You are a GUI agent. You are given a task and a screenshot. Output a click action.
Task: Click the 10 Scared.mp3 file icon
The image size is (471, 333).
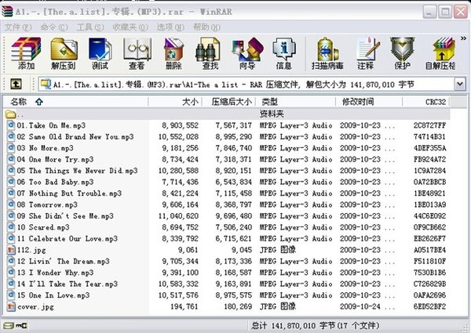(x=12, y=227)
